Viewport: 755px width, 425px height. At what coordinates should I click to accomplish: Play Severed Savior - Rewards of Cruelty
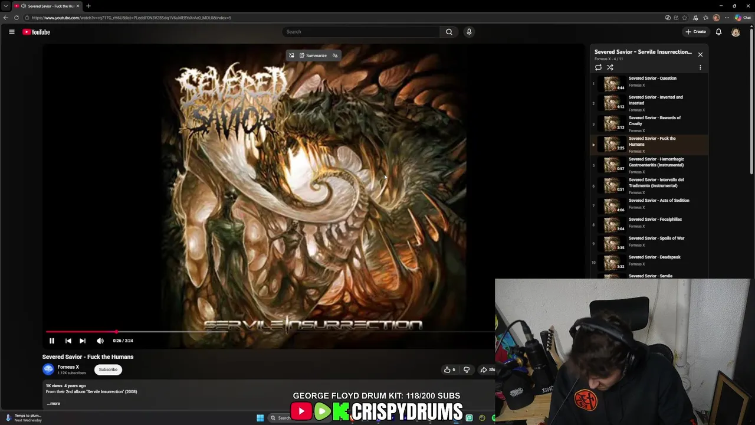649,123
